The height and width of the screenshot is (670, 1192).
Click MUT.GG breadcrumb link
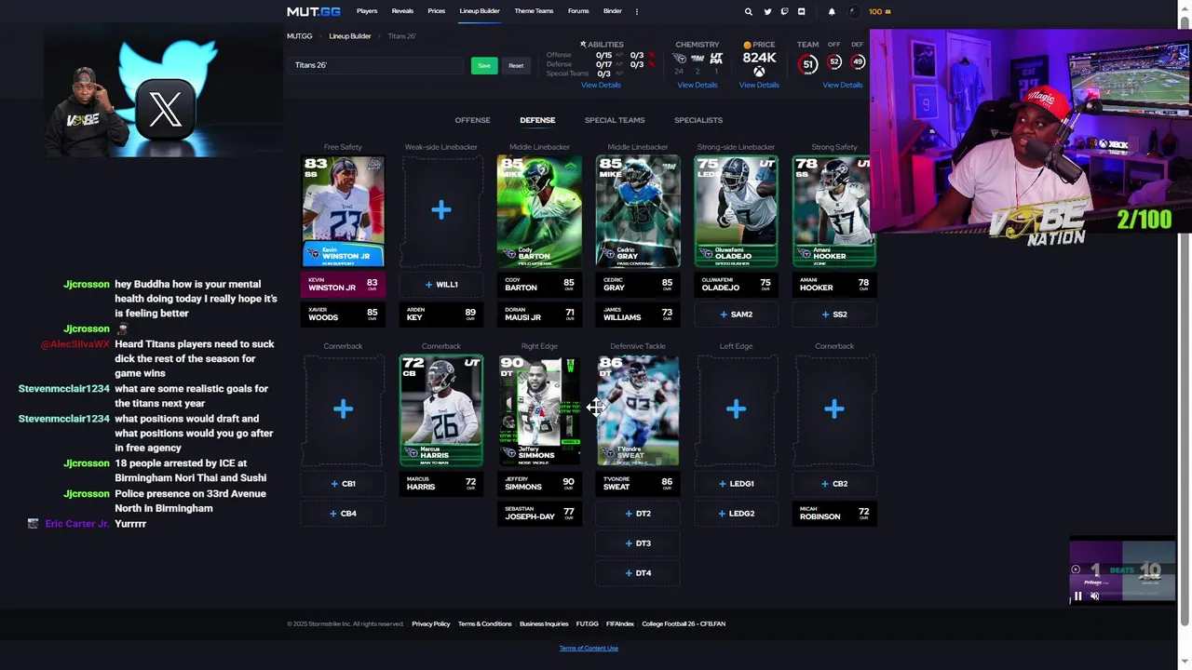coord(300,35)
